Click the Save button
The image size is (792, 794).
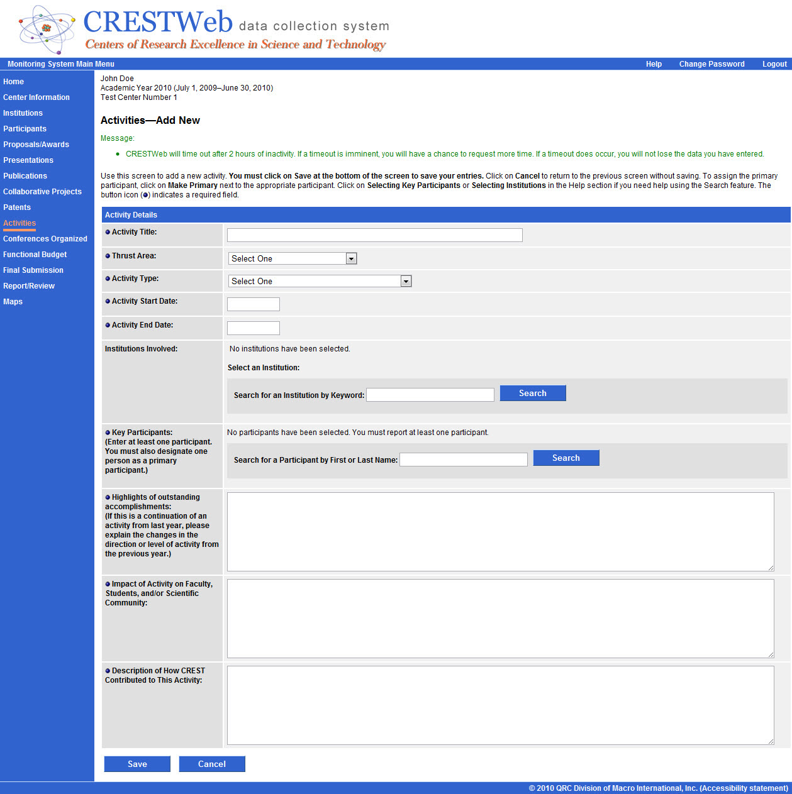(137, 764)
